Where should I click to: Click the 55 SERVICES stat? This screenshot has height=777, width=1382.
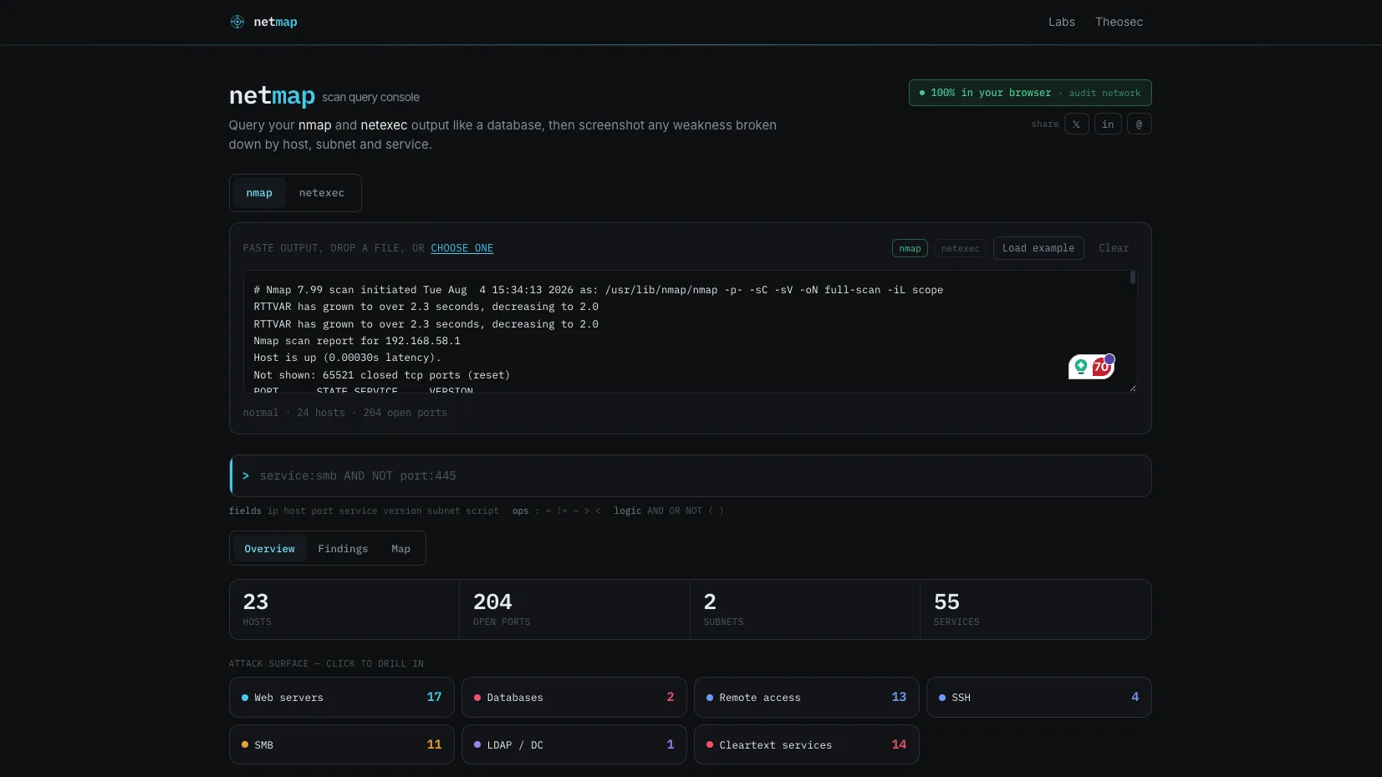tap(1036, 609)
